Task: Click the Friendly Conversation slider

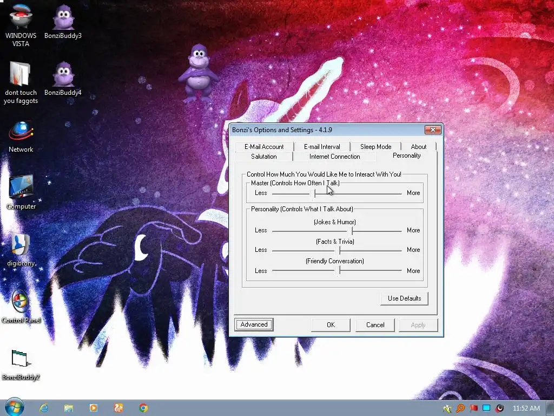Action: [337, 271]
